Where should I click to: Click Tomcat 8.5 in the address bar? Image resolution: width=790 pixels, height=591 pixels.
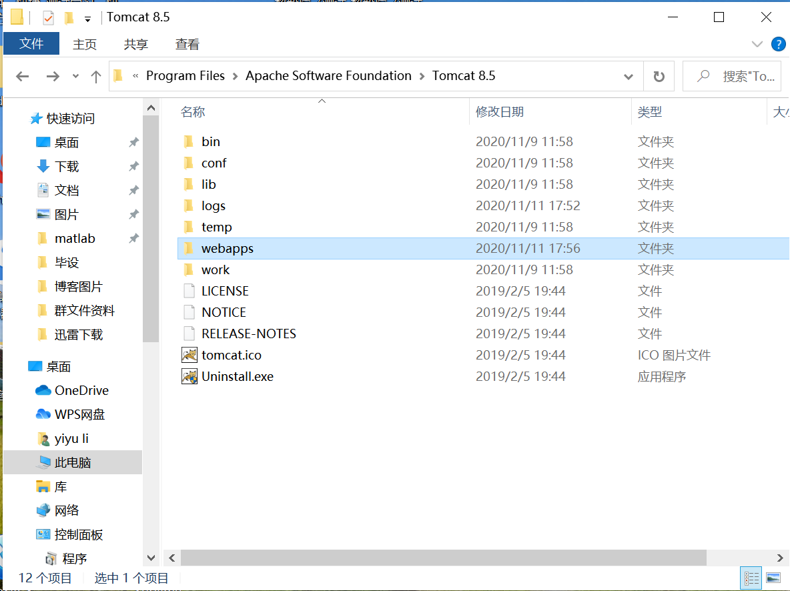click(464, 75)
